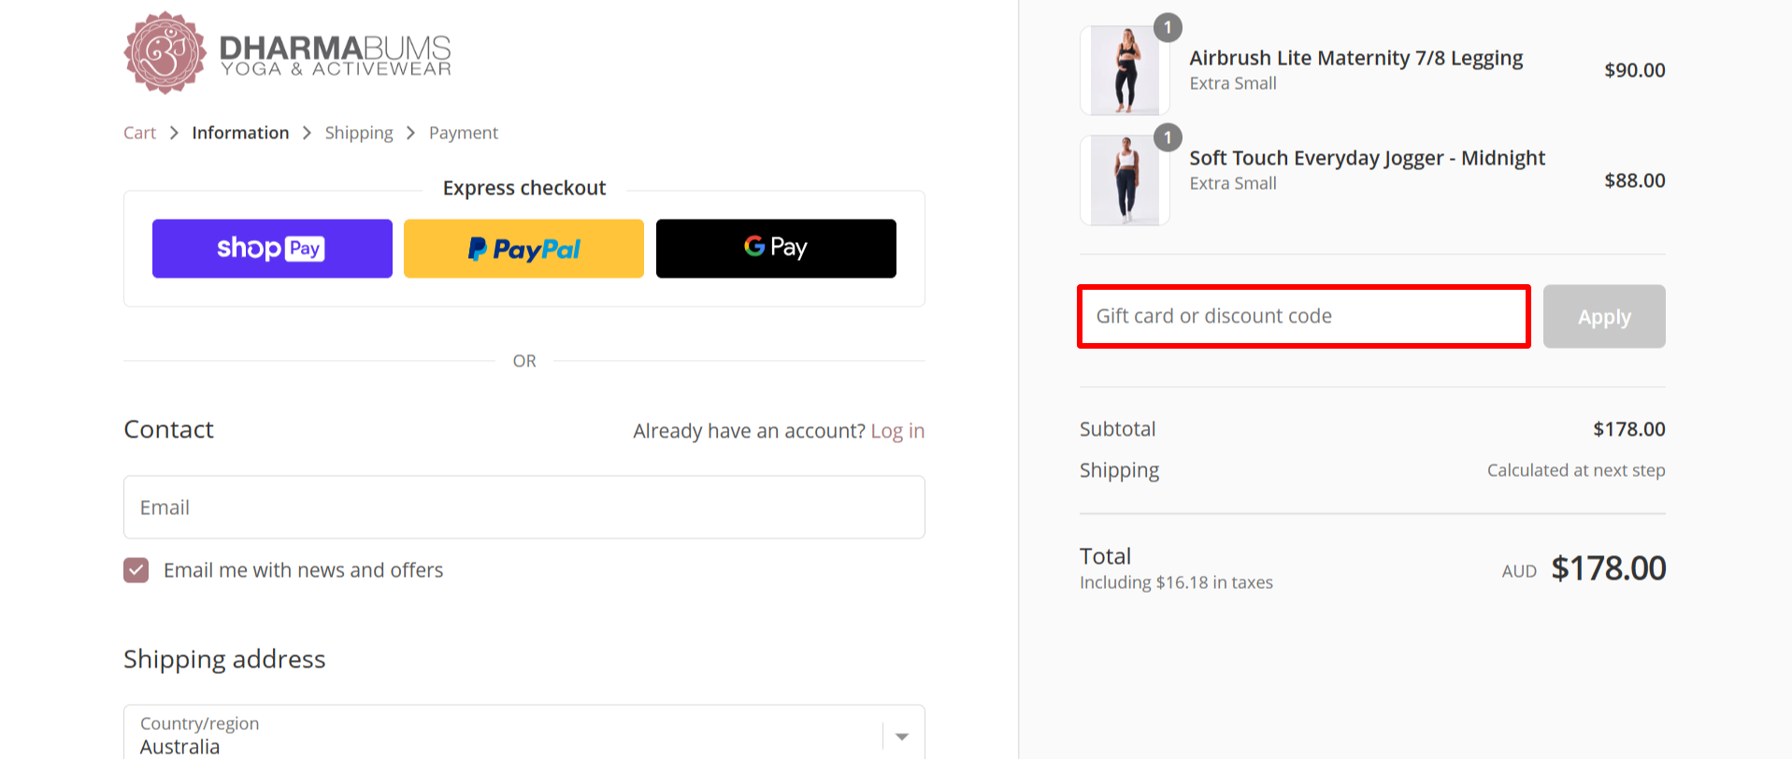Open Soft Touch Everyday Jogger thumbnail

pyautogui.click(x=1125, y=180)
